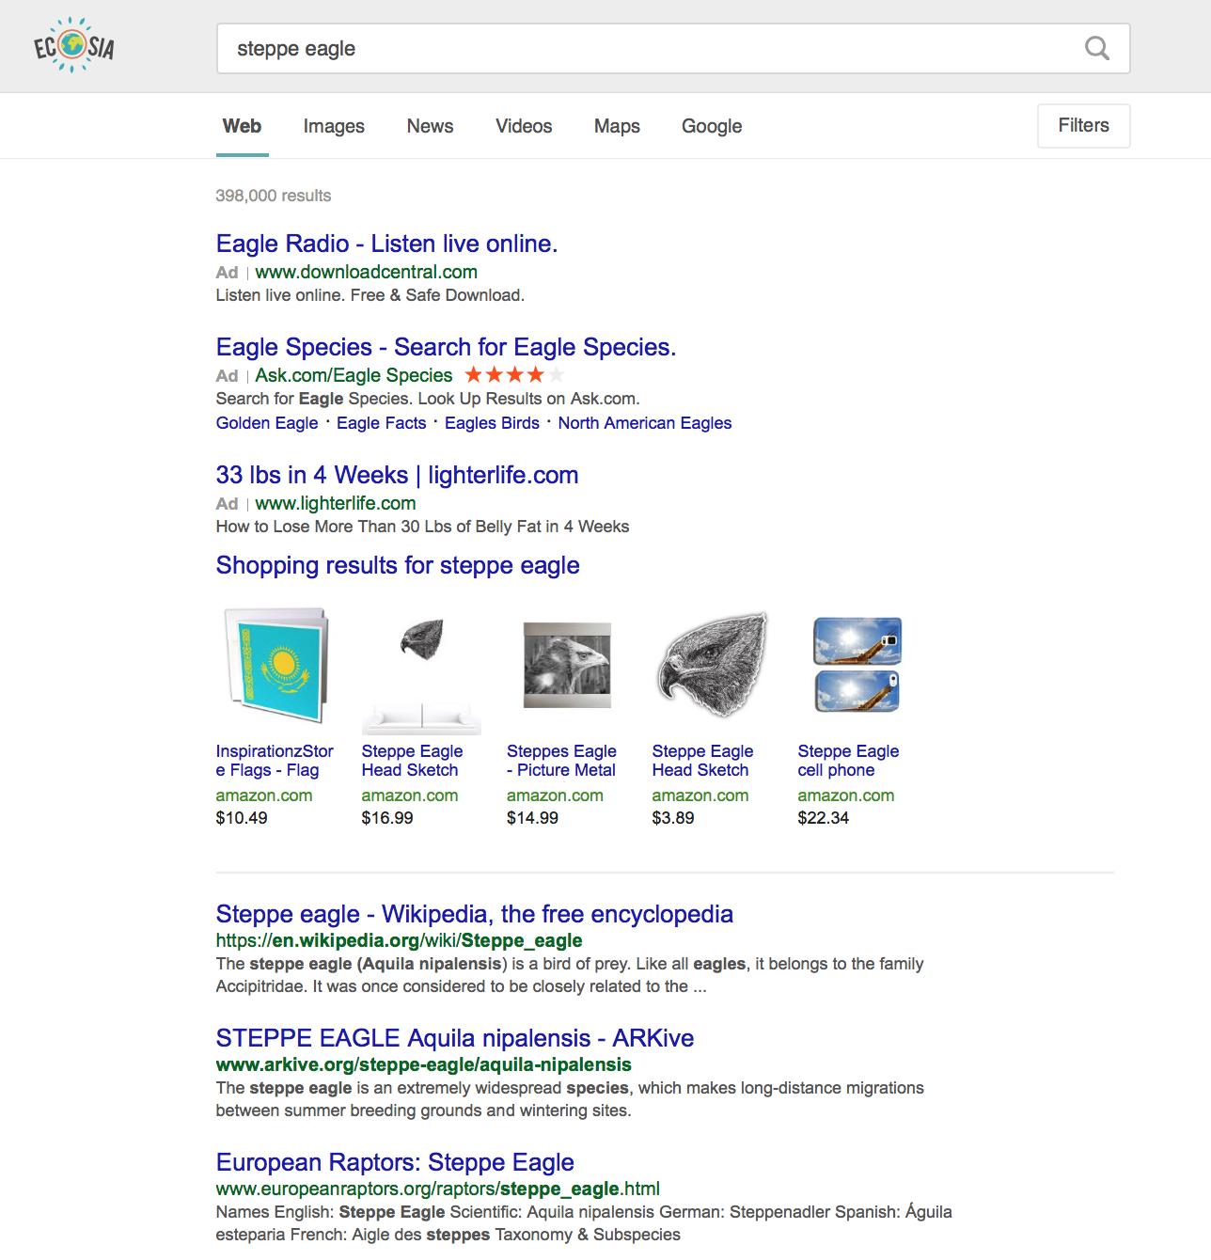This screenshot has height=1260, width=1211.
Task: Open 33 lbs in 4 Weeks ad
Action: 397,475
